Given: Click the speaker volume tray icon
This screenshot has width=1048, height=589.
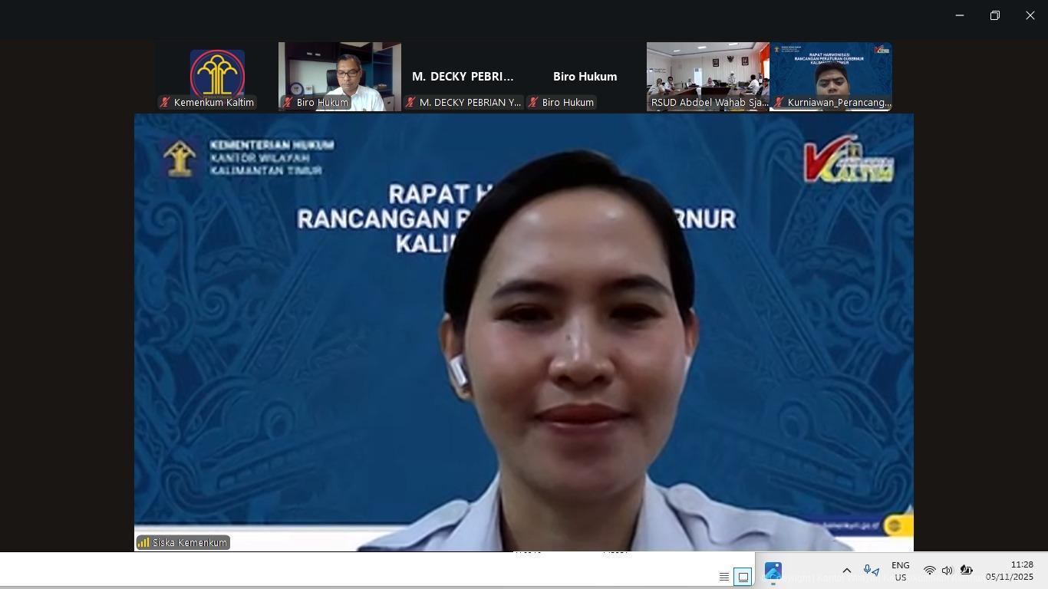Looking at the screenshot, I should (x=947, y=571).
